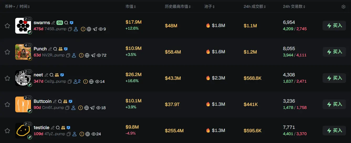351x143 pixels.
Task: Open the Telegram link for Punch
Action: tap(93, 55)
